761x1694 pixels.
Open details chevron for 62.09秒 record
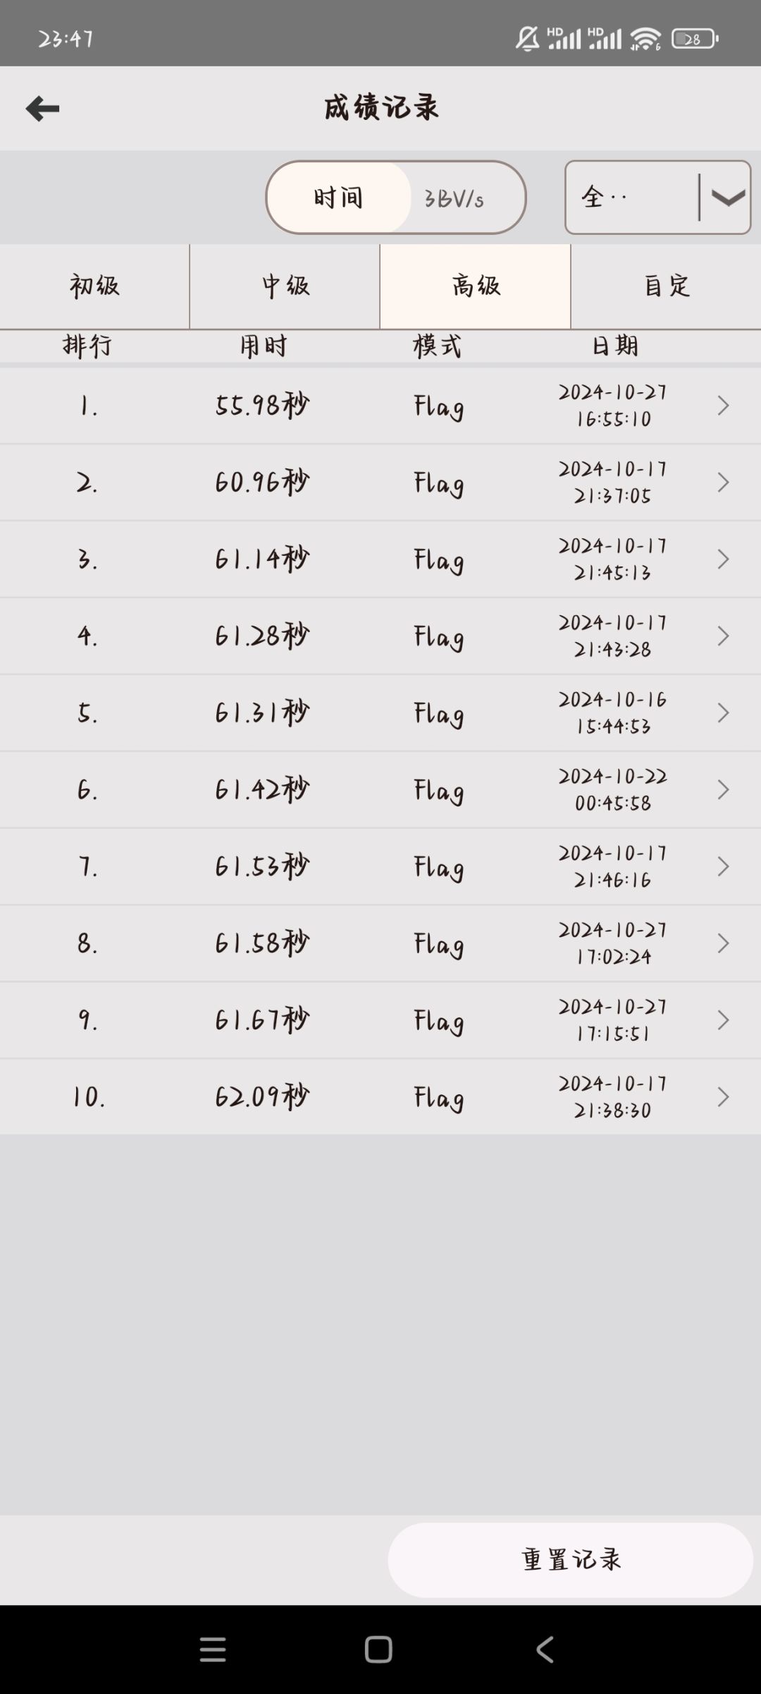click(x=723, y=1096)
